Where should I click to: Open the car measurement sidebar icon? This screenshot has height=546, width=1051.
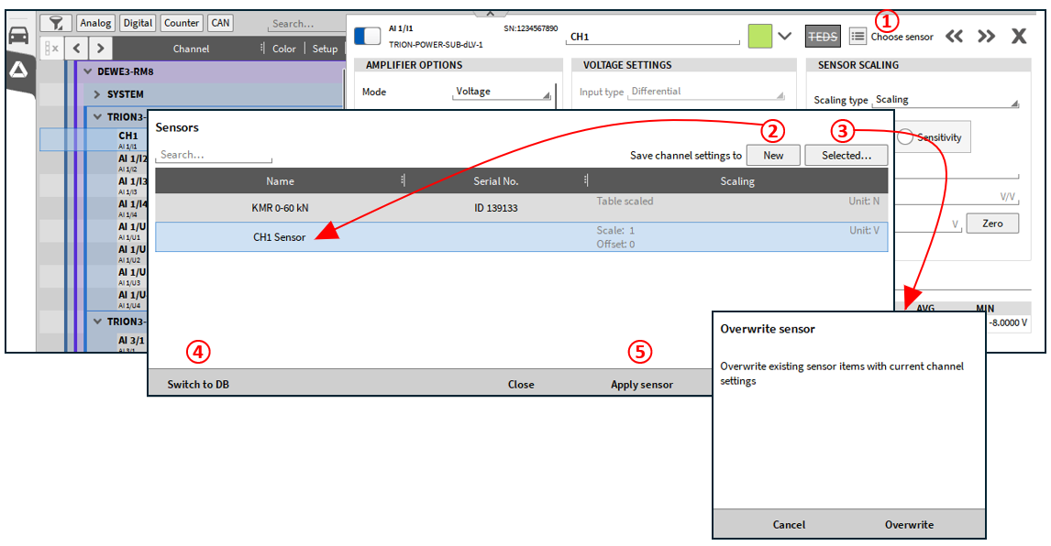pyautogui.click(x=18, y=36)
